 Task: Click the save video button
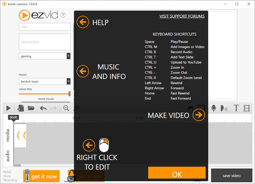(231, 175)
